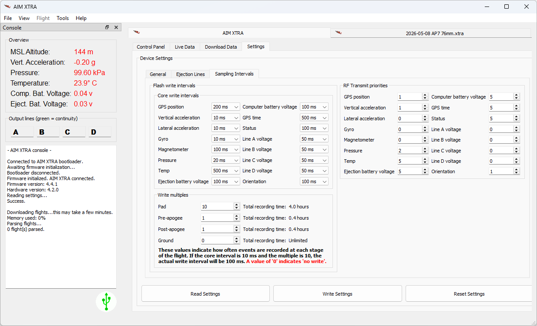
Task: Open Vertical acceleration write interval dropdown
Action: (225, 118)
